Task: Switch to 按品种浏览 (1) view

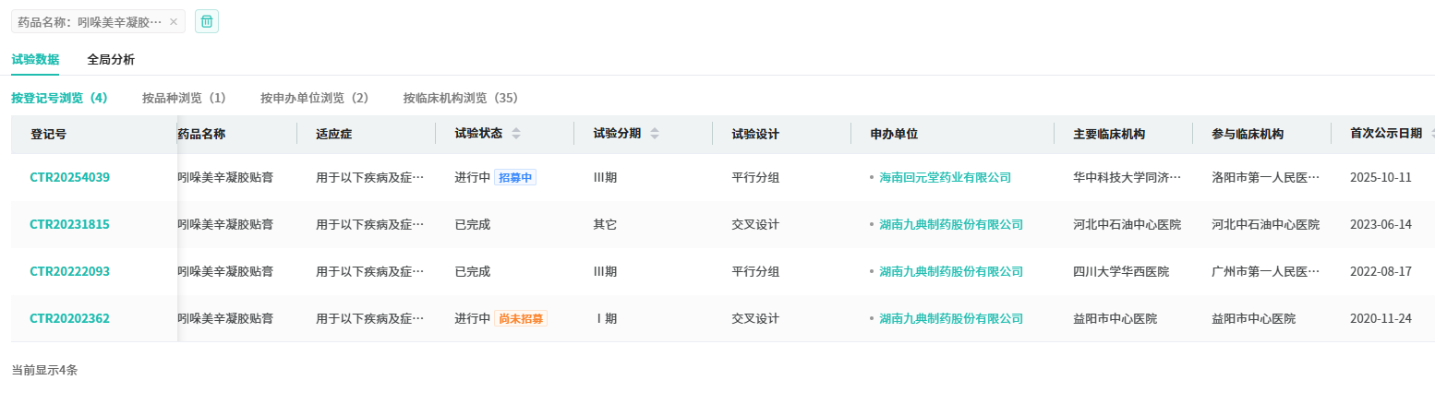Action: [x=184, y=98]
